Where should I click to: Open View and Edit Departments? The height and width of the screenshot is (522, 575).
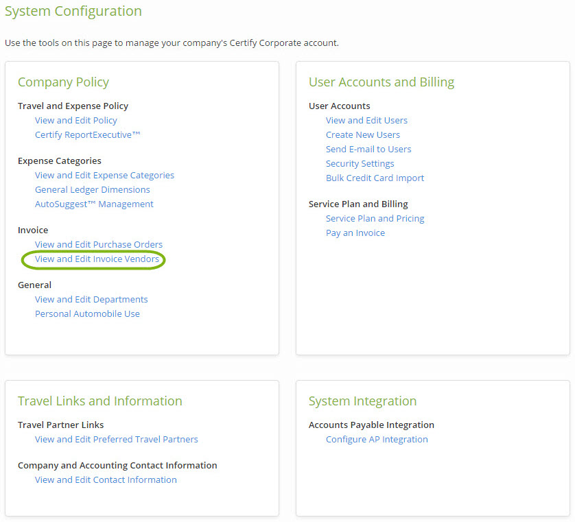click(x=91, y=299)
